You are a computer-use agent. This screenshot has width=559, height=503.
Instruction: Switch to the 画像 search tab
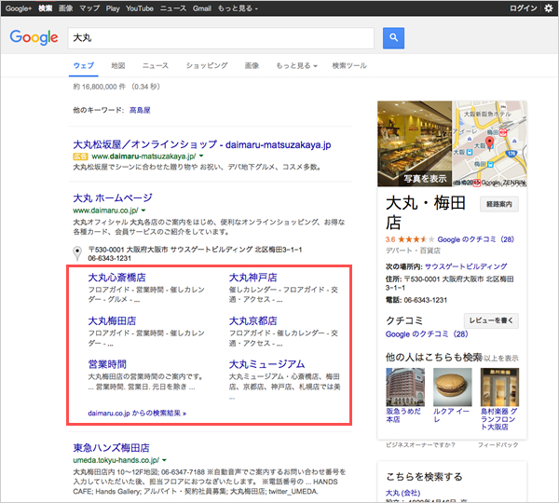[252, 65]
